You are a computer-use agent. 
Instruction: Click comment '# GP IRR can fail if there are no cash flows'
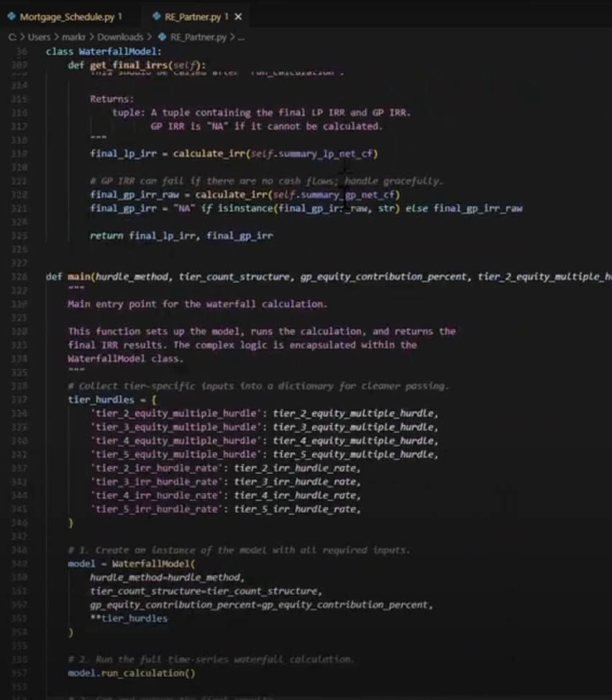pos(266,181)
